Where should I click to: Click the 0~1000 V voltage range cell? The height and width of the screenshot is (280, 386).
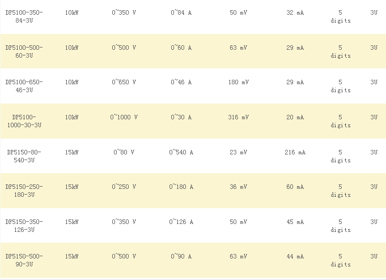[124, 117]
